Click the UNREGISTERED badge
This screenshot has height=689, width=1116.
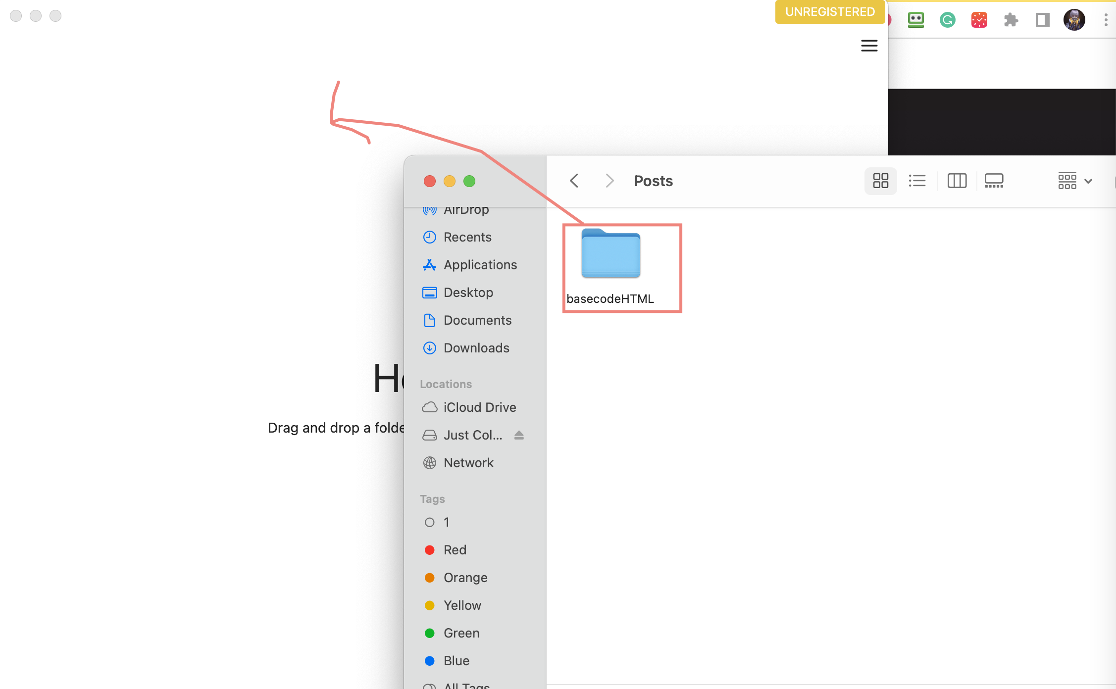coord(830,11)
